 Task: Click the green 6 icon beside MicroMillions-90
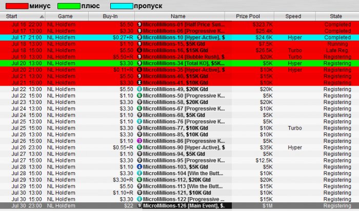pyautogui.click(x=139, y=147)
